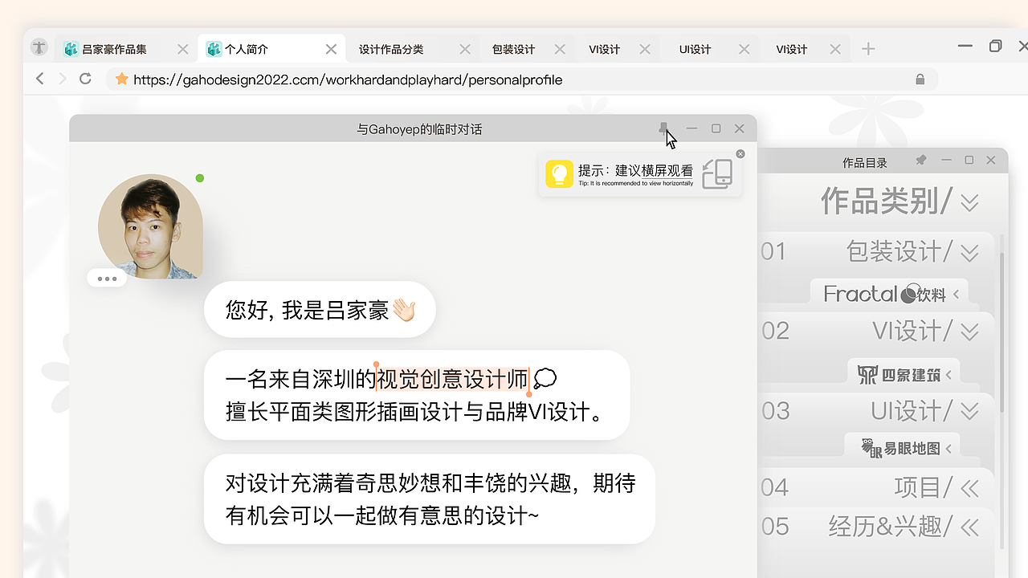This screenshot has width=1028, height=578.
Task: Click the Vitruvian man profile icon
Action: point(39,47)
